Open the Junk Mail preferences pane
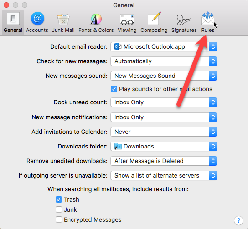 [x=63, y=22]
